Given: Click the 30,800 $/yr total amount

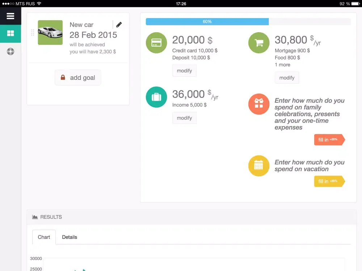Looking at the screenshot, I should [298, 40].
